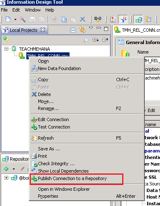The image size is (160, 206).
Task: Click the Copy toolbar icon
Action: pos(64,19)
